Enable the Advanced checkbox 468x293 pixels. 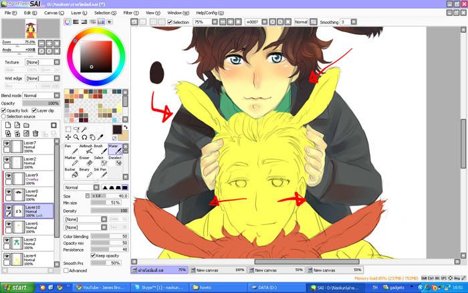coord(66,271)
